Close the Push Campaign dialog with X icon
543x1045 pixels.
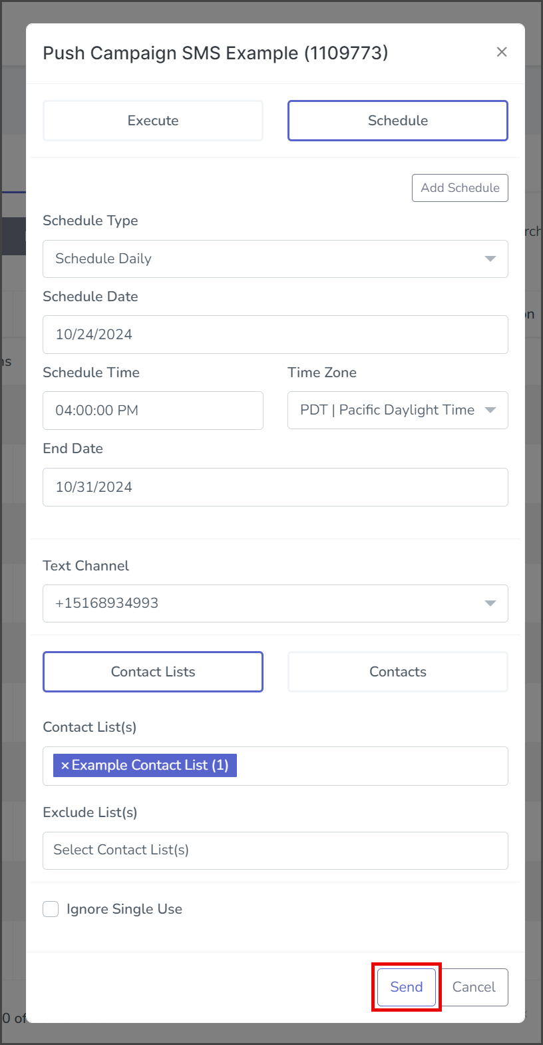[502, 52]
